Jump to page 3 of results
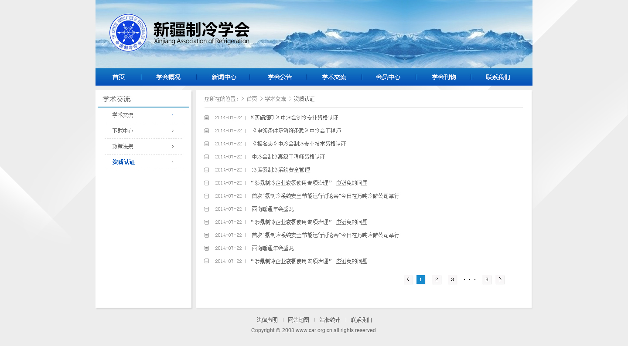 coord(453,279)
